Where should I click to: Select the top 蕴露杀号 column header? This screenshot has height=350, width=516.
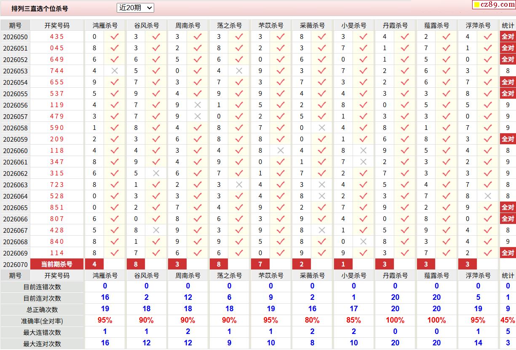(437, 25)
